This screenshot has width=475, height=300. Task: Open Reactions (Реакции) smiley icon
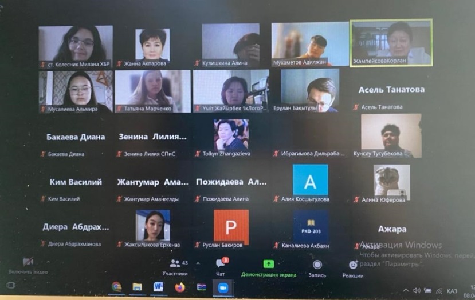point(353,265)
